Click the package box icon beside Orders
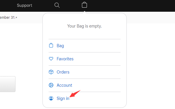 pyautogui.click(x=51, y=72)
